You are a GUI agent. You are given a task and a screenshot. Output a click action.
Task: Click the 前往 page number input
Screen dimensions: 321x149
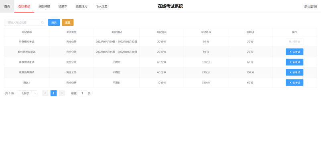click(82, 94)
